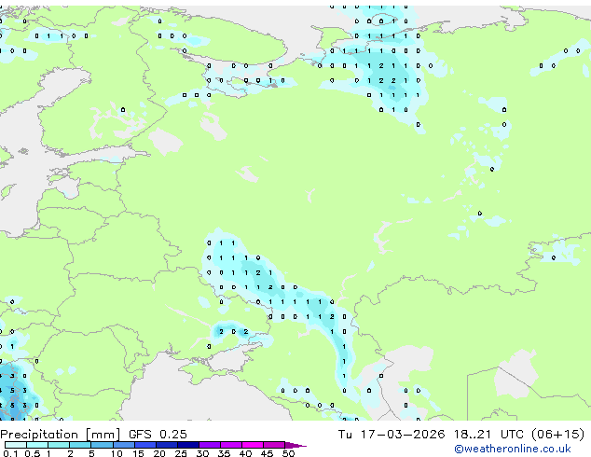This screenshot has height=457, width=591.
Task: Pick the 15–20 mm blue legend swatch
Action: pyautogui.click(x=145, y=445)
